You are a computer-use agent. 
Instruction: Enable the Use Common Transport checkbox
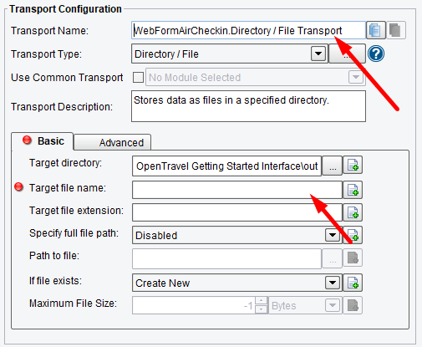click(x=138, y=77)
